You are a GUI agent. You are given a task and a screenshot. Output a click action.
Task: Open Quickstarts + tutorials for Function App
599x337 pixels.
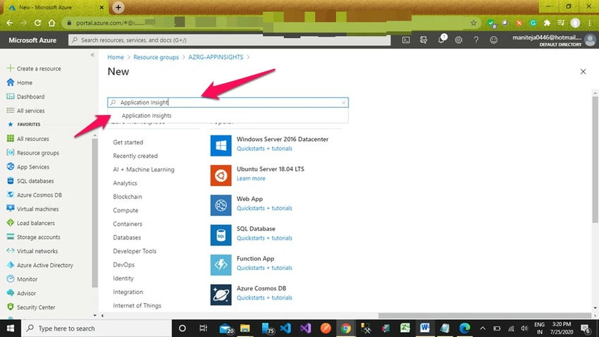[264, 268]
